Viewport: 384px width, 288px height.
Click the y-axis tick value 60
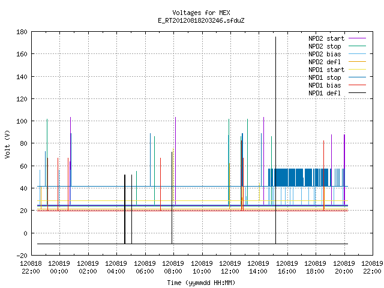(23, 166)
